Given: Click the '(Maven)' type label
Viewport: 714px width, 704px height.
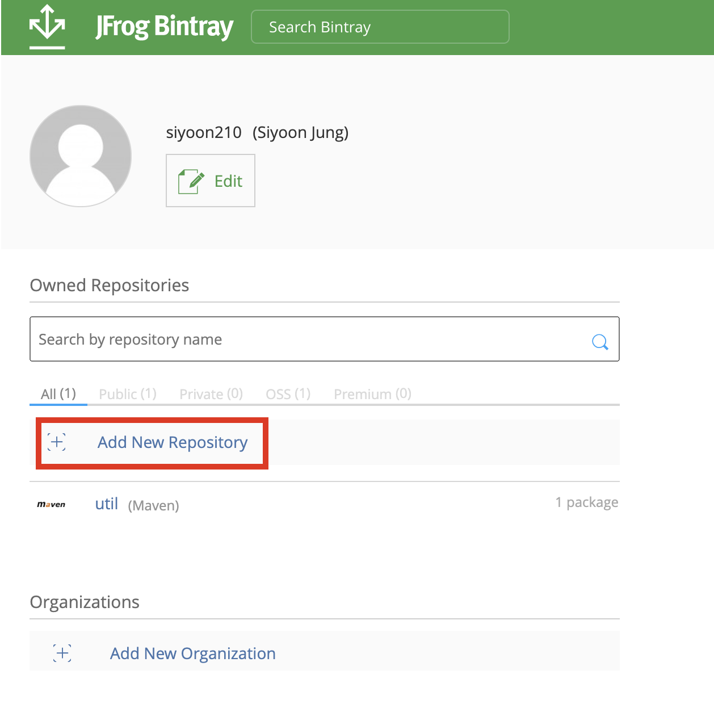Looking at the screenshot, I should click(153, 505).
